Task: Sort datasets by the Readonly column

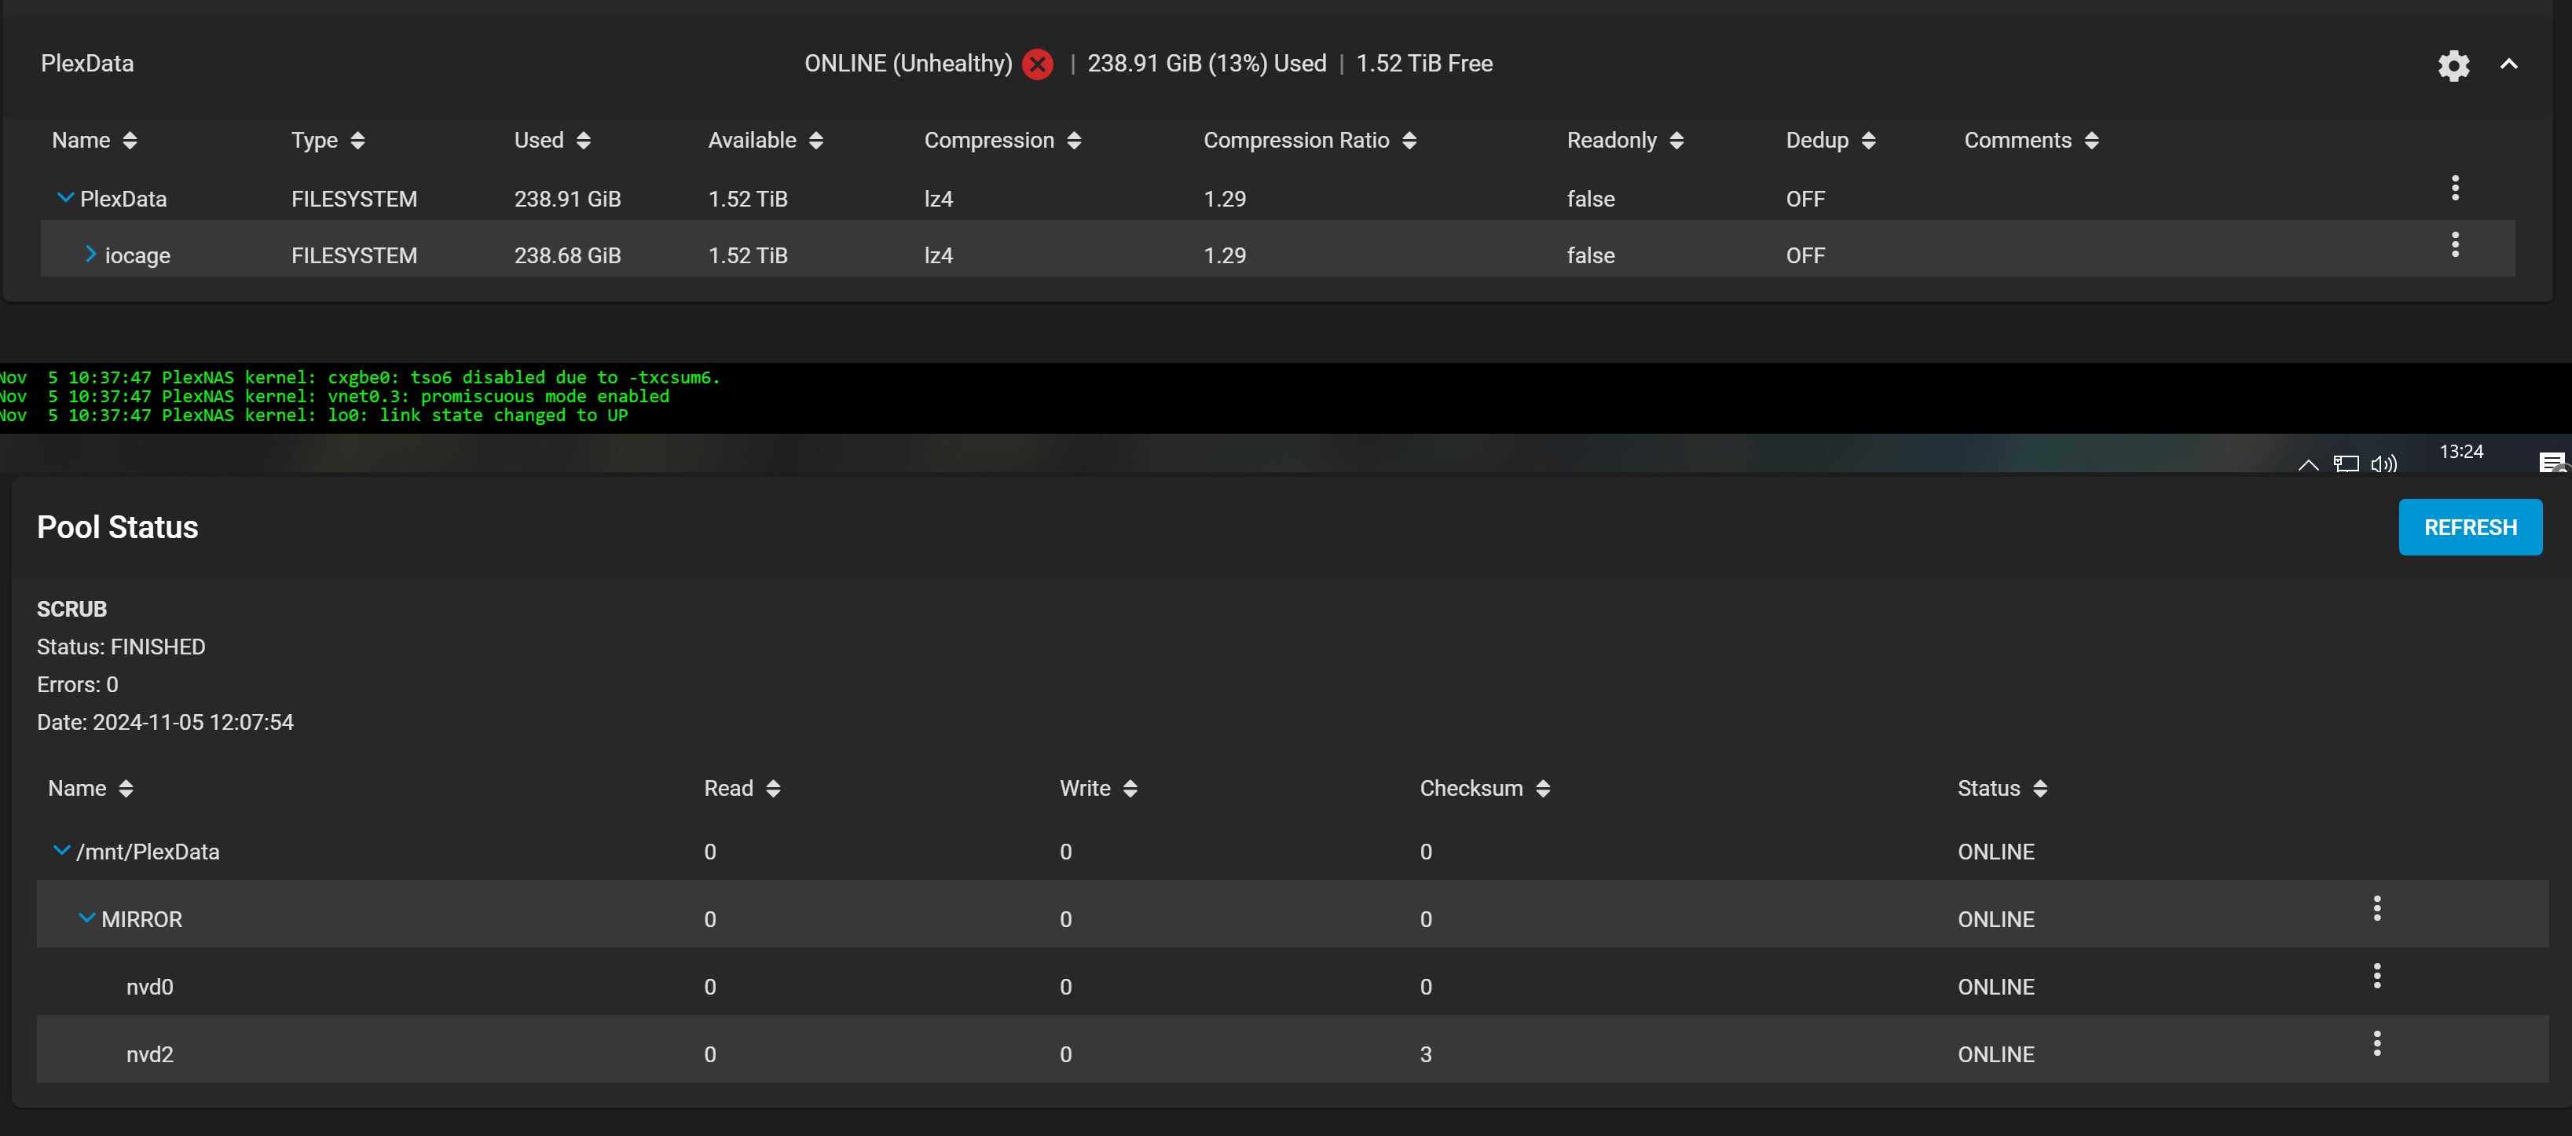Action: tap(1625, 140)
